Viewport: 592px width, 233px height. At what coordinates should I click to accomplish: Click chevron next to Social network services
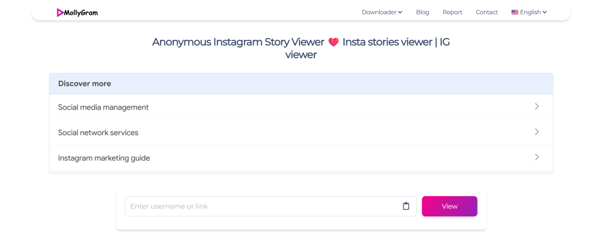click(x=537, y=131)
